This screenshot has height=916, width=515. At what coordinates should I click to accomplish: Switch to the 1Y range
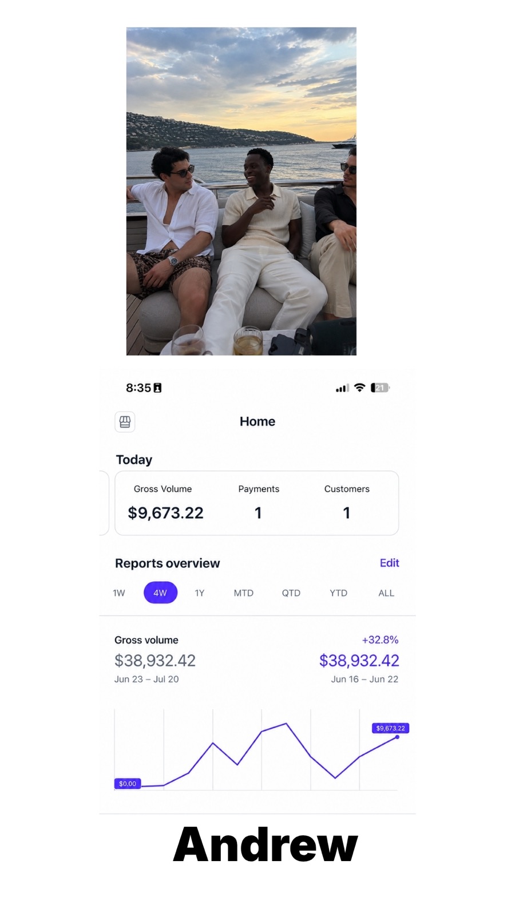[199, 593]
